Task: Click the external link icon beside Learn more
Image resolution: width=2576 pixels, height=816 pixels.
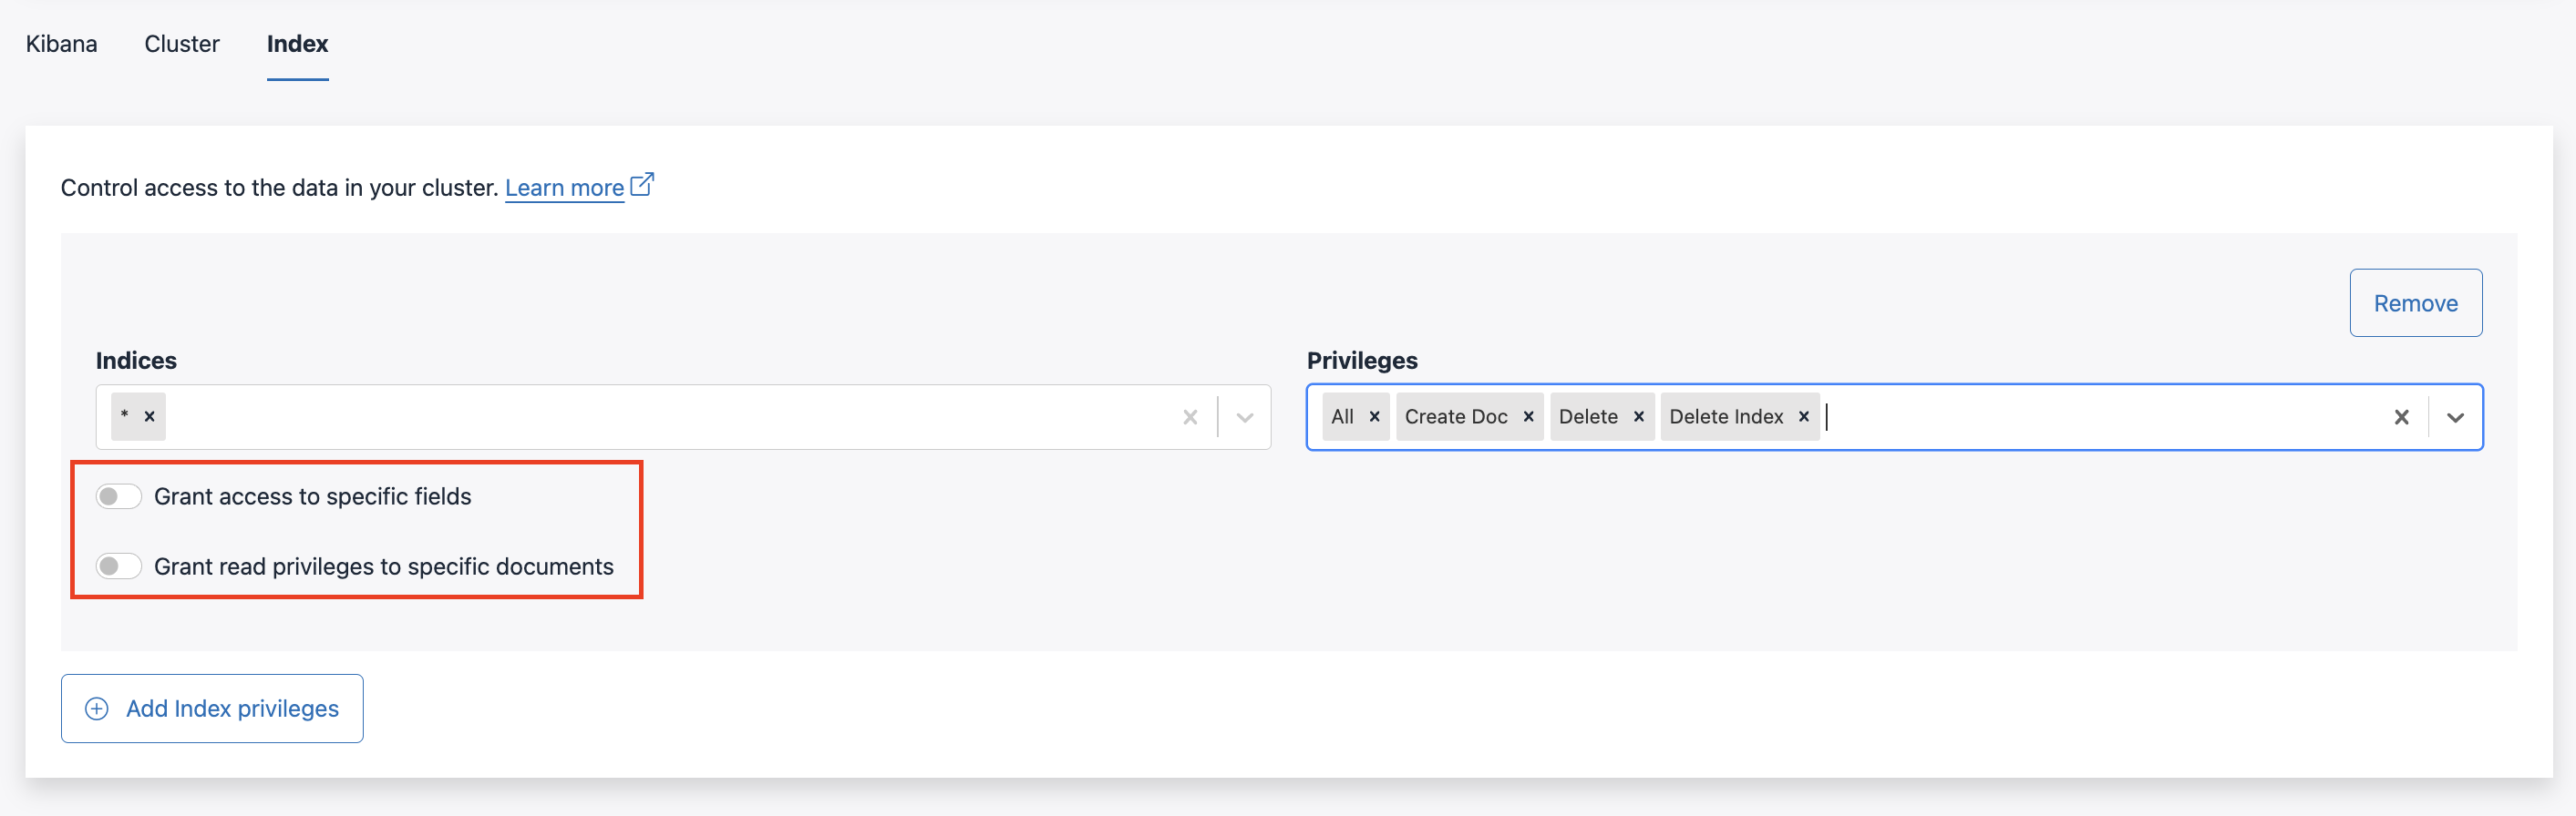Action: click(x=642, y=185)
